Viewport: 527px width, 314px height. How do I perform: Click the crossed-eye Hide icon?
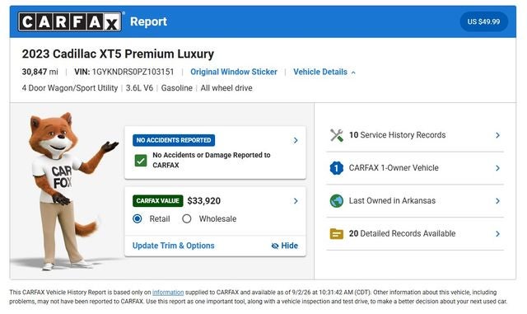pos(275,246)
